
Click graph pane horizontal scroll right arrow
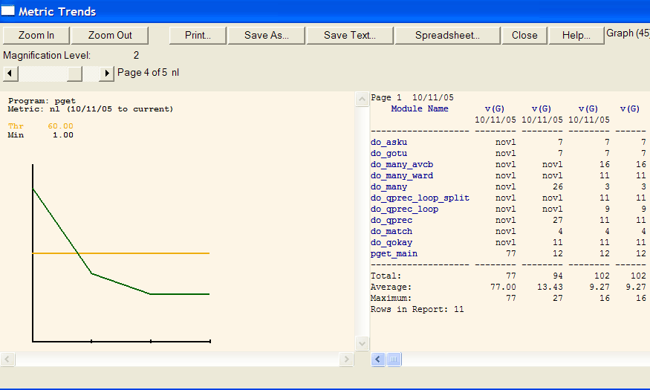[346, 359]
